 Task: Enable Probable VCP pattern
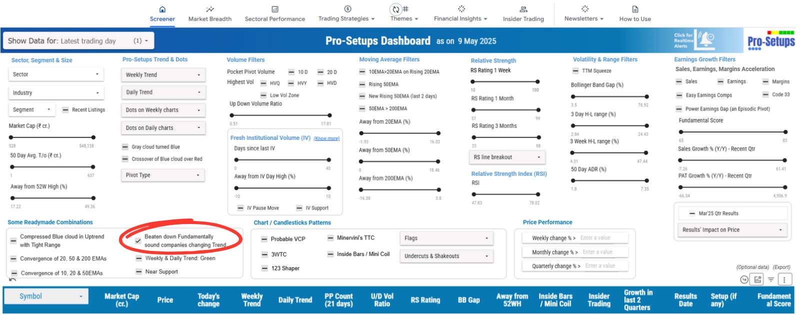pyautogui.click(x=264, y=239)
